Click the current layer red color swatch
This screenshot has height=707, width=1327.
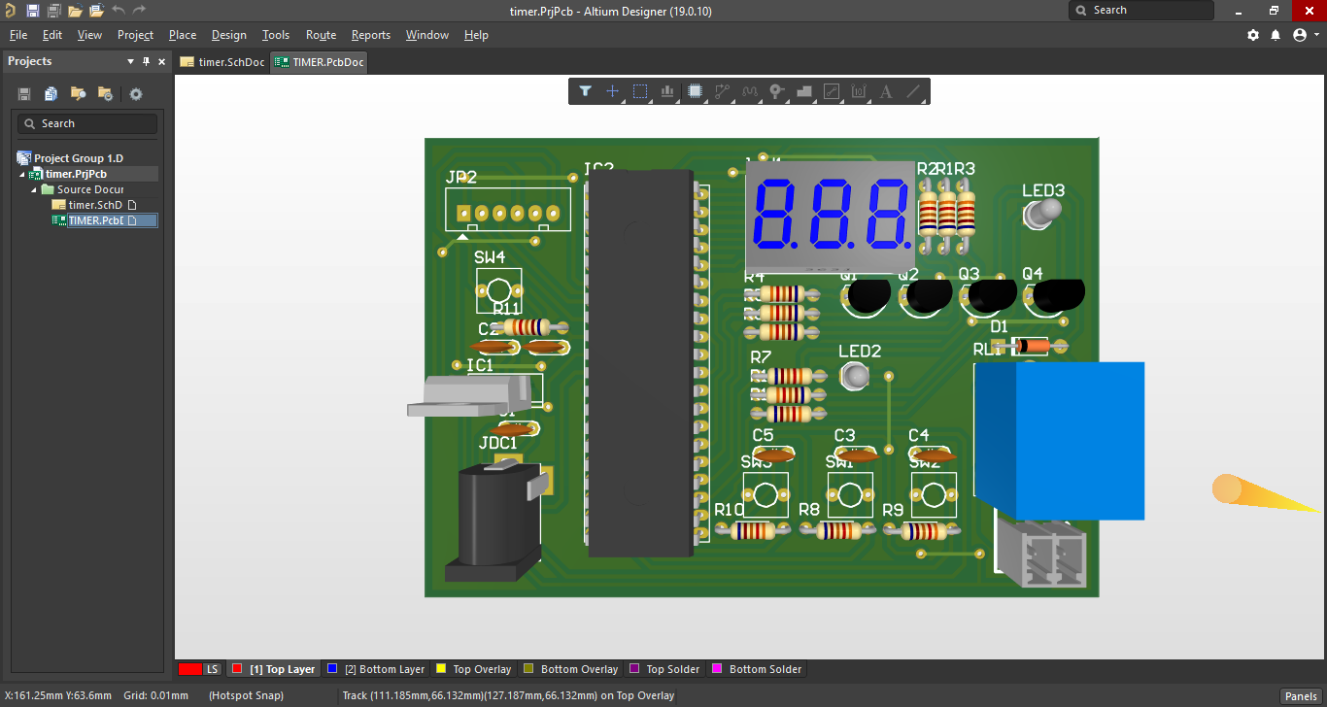click(189, 669)
